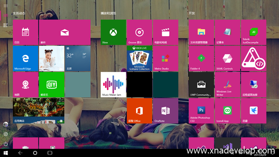This screenshot has height=157, width=279.
Task: Open the Mail (邮件) tile
Action: pyautogui.click(x=65, y=32)
